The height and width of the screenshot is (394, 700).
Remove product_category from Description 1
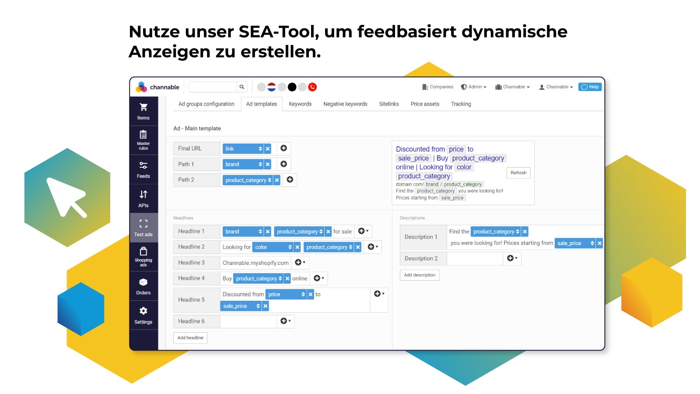click(525, 232)
